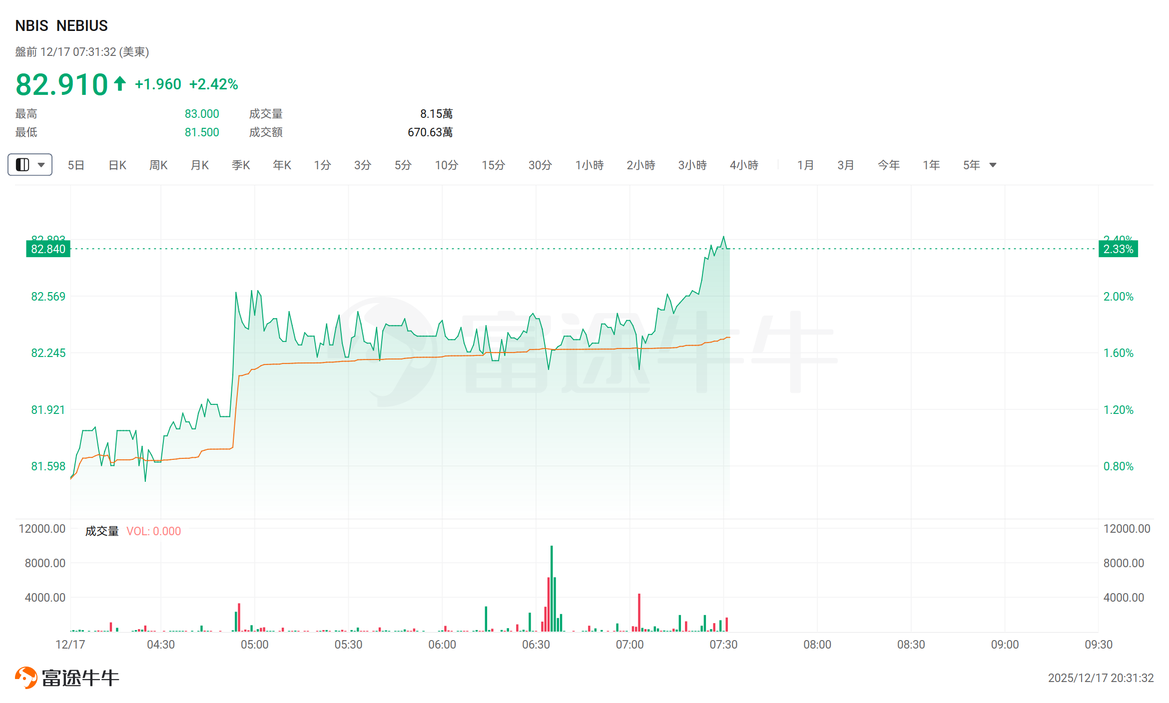The height and width of the screenshot is (703, 1169).
Task: Switch to the 5日 chart tab
Action: pyautogui.click(x=76, y=165)
